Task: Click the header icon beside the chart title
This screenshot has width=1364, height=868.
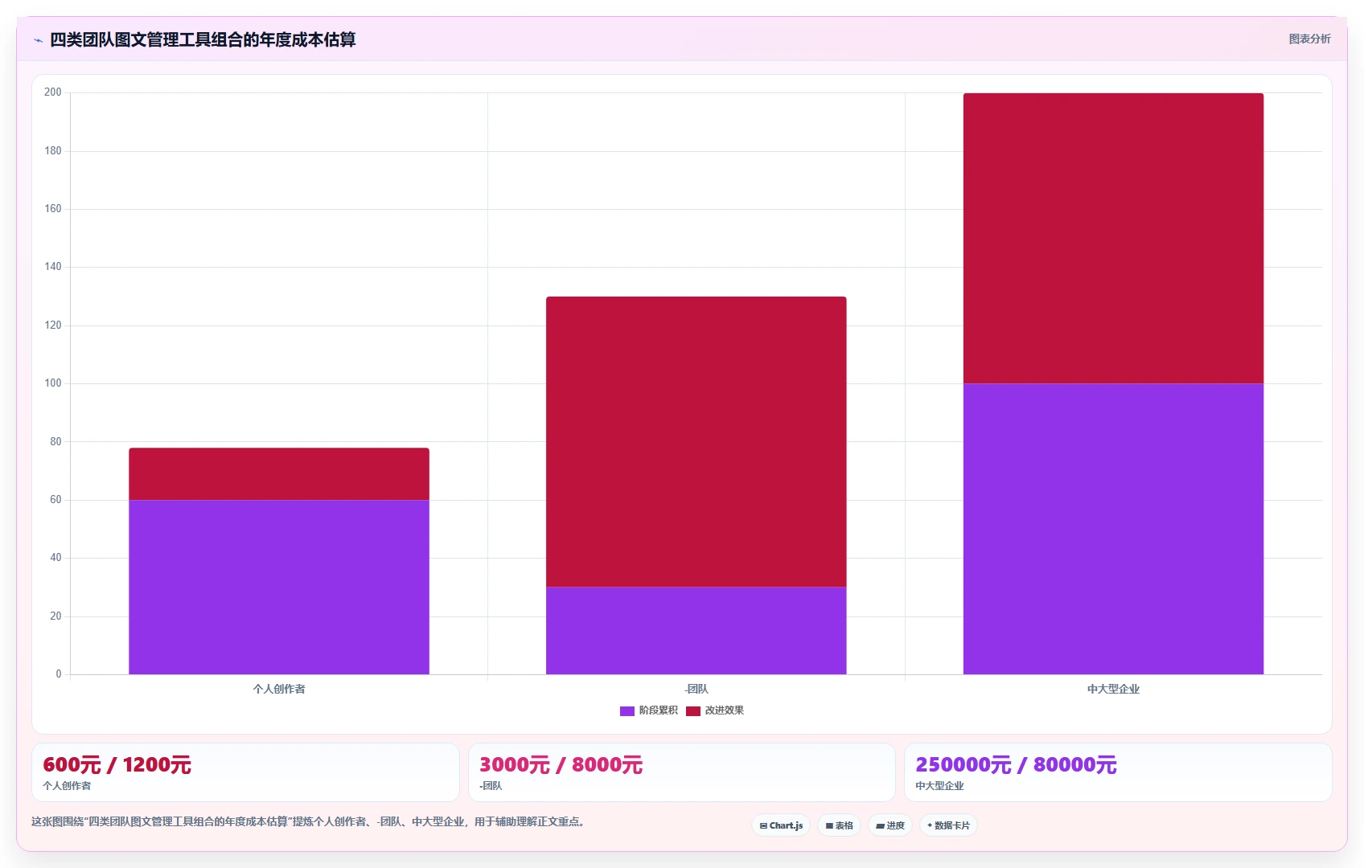Action: pyautogui.click(x=38, y=40)
